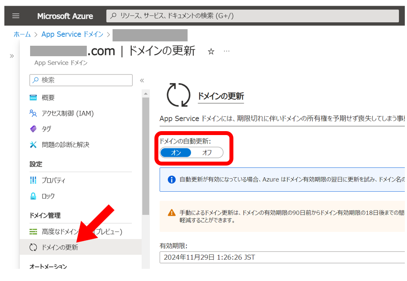This screenshot has width=407, height=281.
Task: Click the large domain renewal circular arrows icon
Action: 178,95
